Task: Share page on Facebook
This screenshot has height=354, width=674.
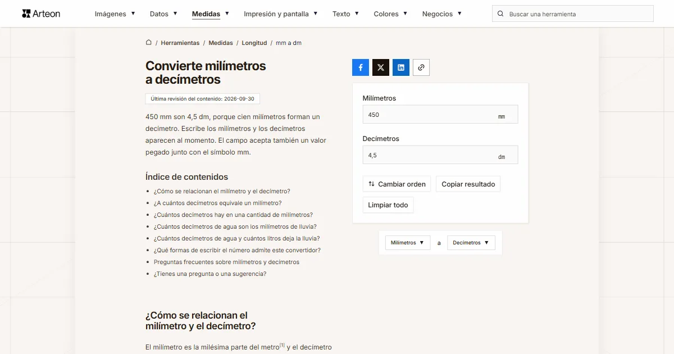Action: [x=361, y=67]
